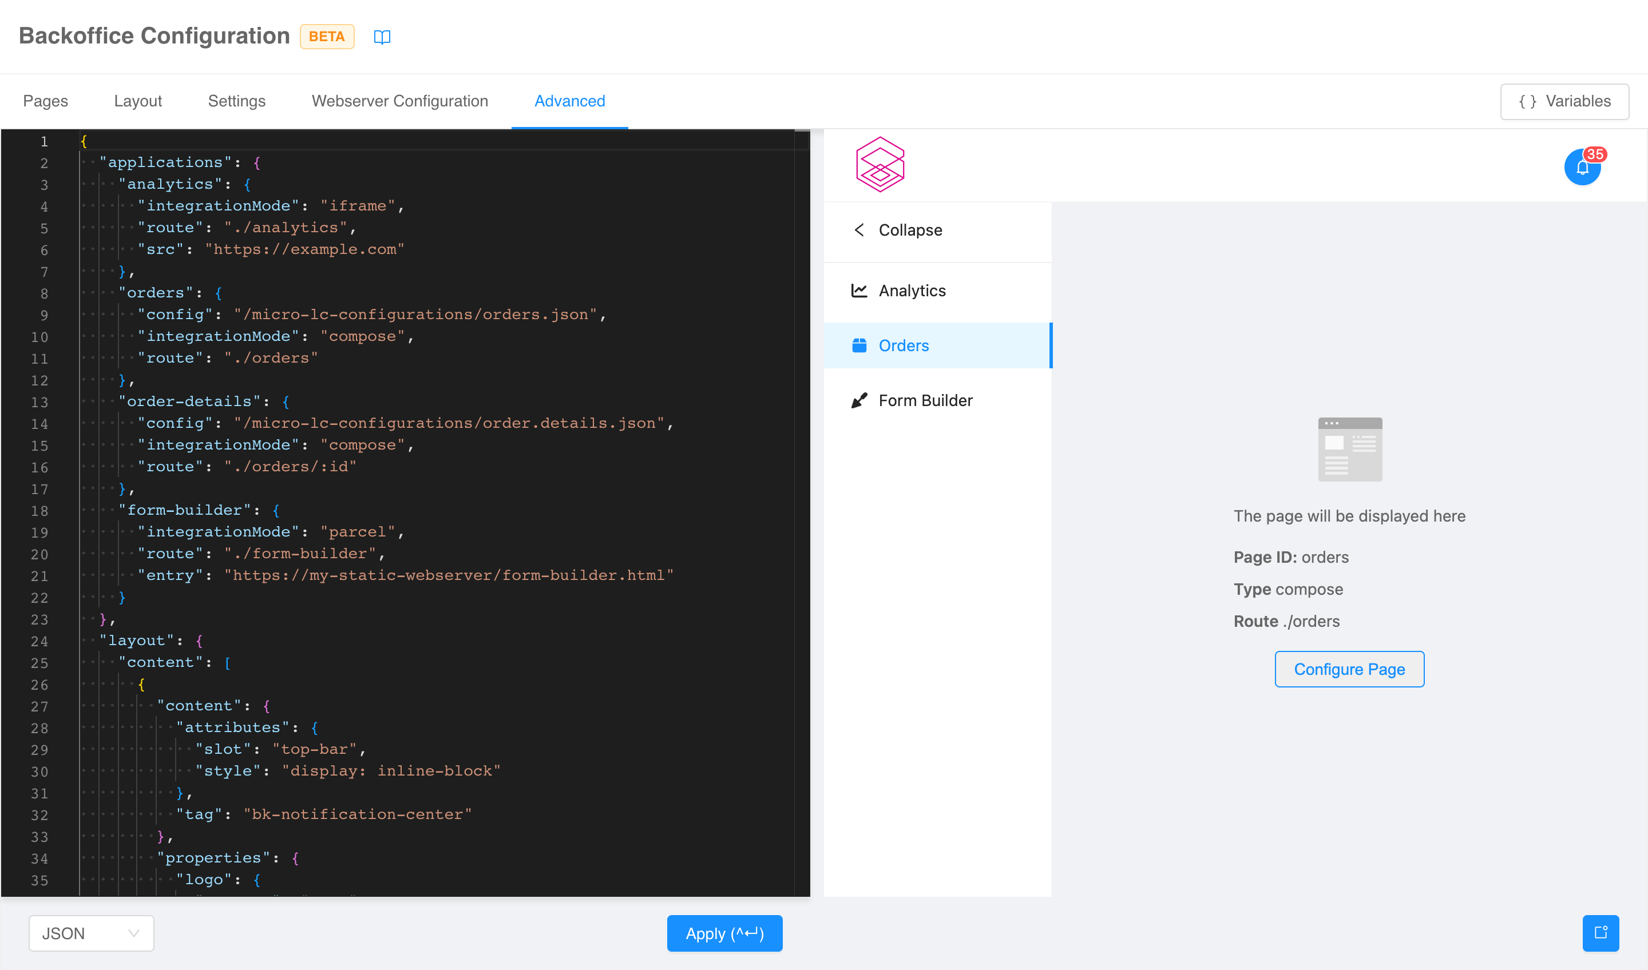Click the pink logo in preview
Image resolution: width=1648 pixels, height=970 pixels.
[880, 165]
